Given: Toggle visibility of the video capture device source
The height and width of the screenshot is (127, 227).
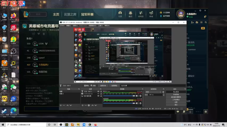Looking at the screenshot, I should pyautogui.click(x=98, y=94).
